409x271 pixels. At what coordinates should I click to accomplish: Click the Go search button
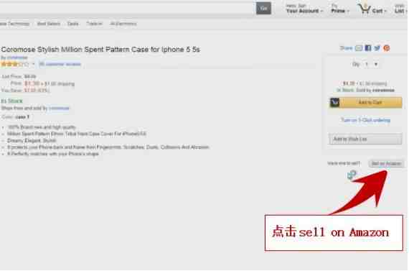(x=263, y=8)
